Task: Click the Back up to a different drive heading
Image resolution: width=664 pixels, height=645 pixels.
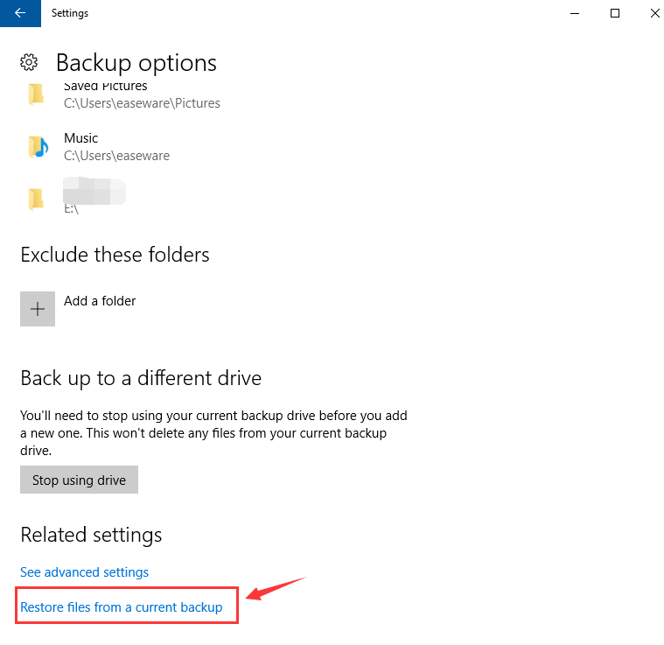Action: [x=141, y=378]
